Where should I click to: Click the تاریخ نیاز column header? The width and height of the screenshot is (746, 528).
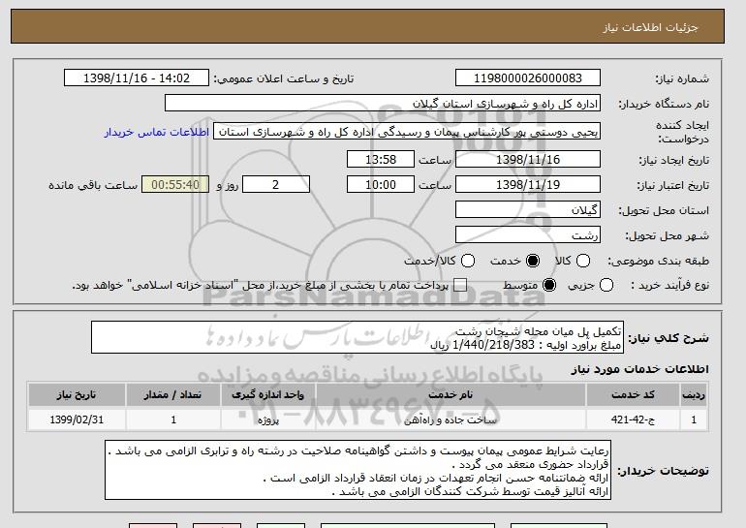(77, 395)
